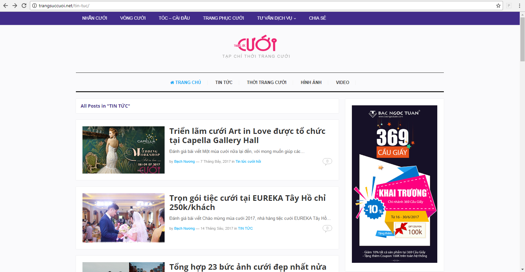This screenshot has width=525, height=272.
Task: Go to TRANG CHỦ home link
Action: [x=186, y=82]
